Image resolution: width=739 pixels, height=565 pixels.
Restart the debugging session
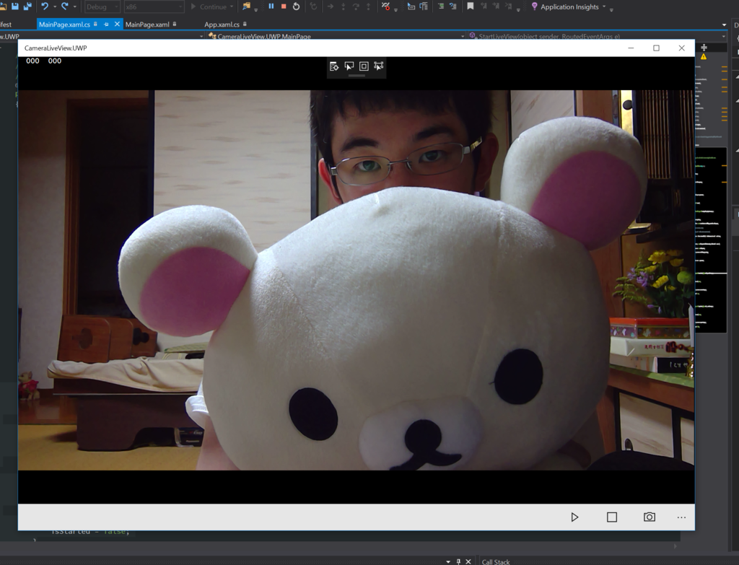pyautogui.click(x=296, y=6)
